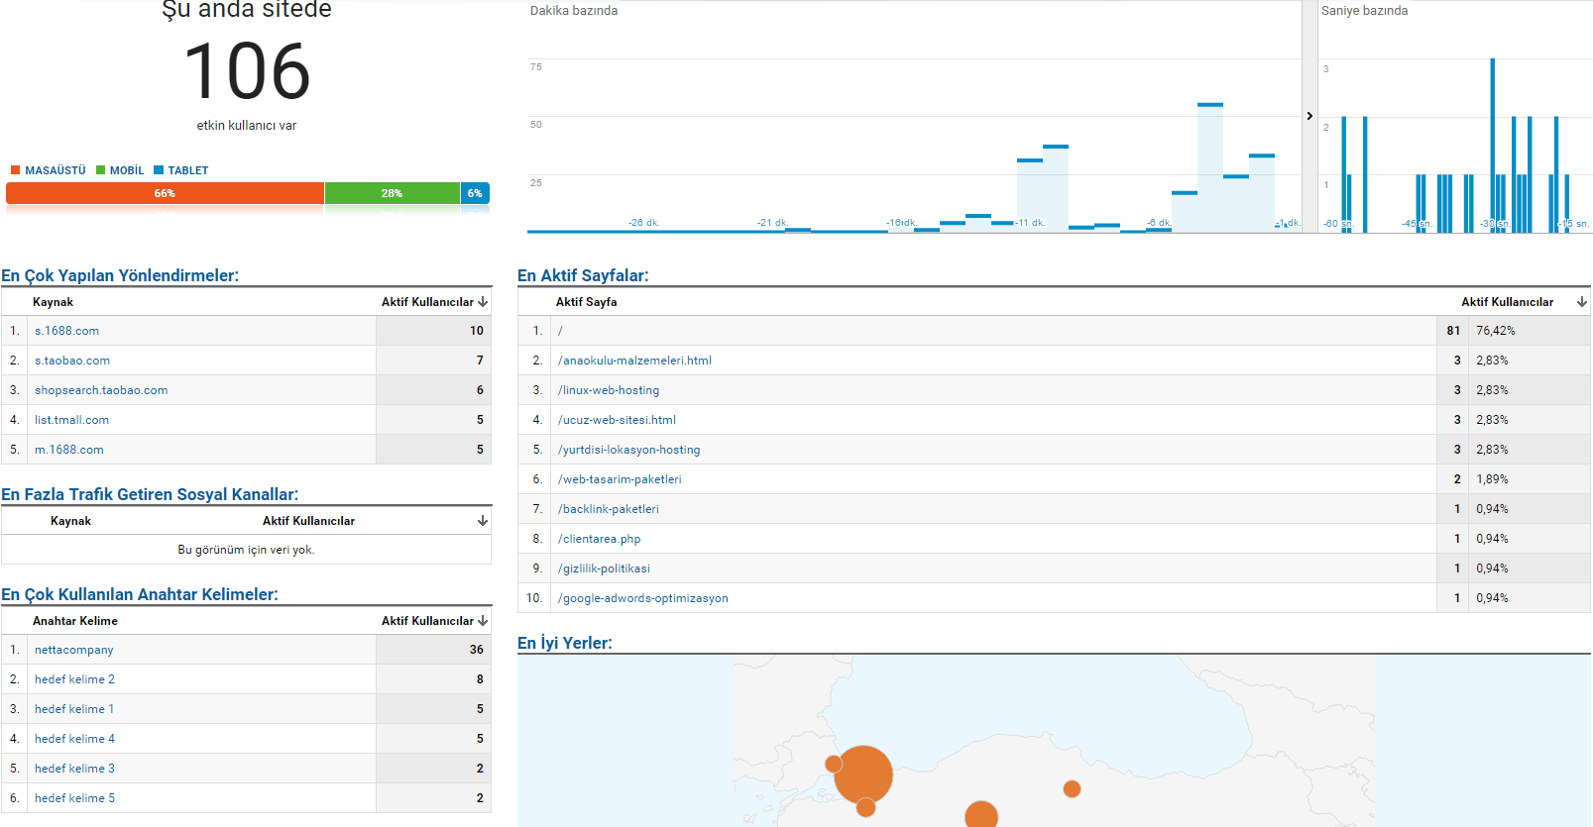Open /backlink-paketleri page link
The width and height of the screenshot is (1593, 827).
[x=608, y=509]
